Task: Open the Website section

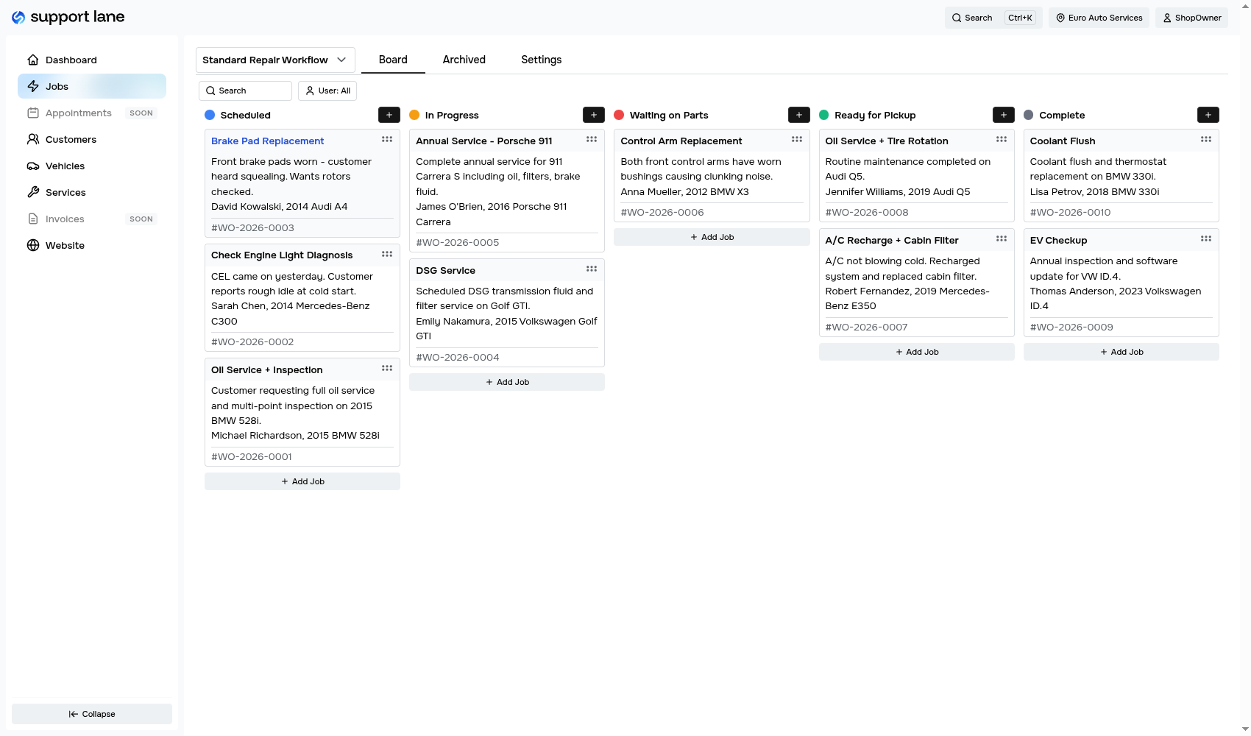Action: tap(65, 245)
